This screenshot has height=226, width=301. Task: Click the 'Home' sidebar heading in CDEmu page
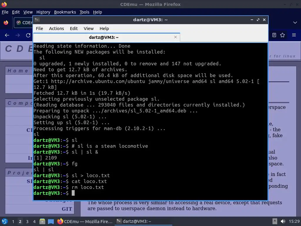[x=18, y=71]
